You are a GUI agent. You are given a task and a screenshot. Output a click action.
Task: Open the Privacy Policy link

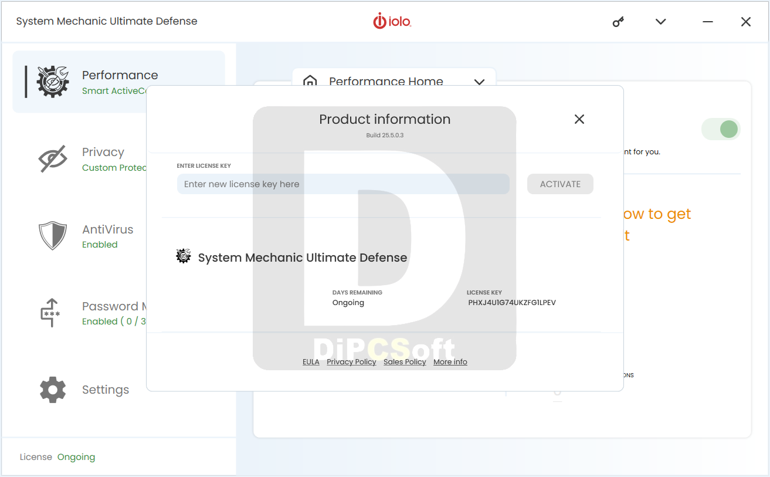[x=351, y=362]
